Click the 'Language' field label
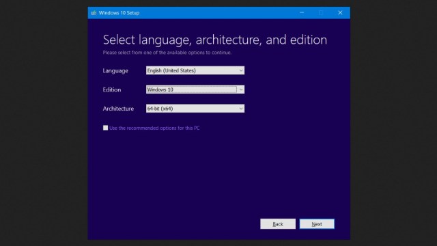Image resolution: width=437 pixels, height=246 pixels. tap(115, 71)
